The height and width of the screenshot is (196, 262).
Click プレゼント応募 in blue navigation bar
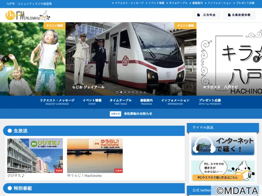click(x=210, y=102)
